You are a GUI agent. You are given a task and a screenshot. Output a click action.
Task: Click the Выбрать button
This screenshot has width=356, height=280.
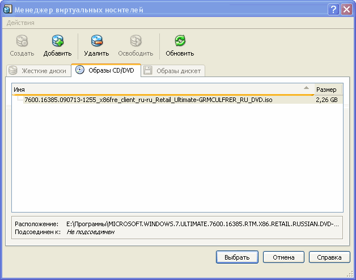[x=237, y=257]
